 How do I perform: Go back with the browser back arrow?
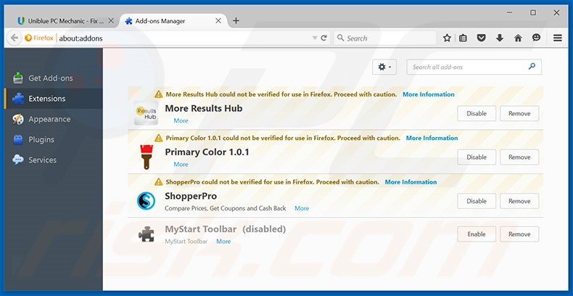click(15, 38)
